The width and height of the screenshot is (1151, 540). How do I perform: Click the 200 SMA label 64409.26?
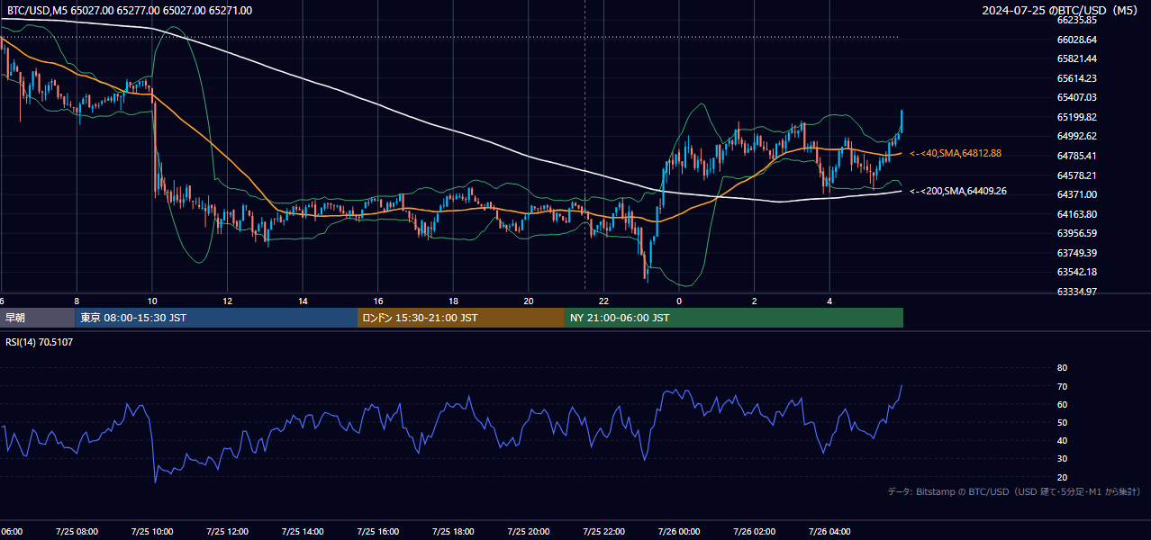[x=958, y=191]
